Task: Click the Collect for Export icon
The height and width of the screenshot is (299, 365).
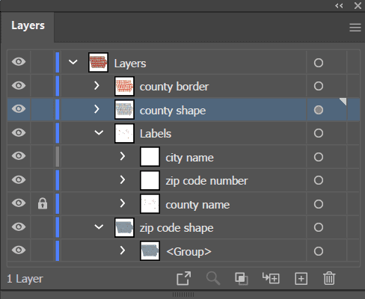Action: point(184,278)
